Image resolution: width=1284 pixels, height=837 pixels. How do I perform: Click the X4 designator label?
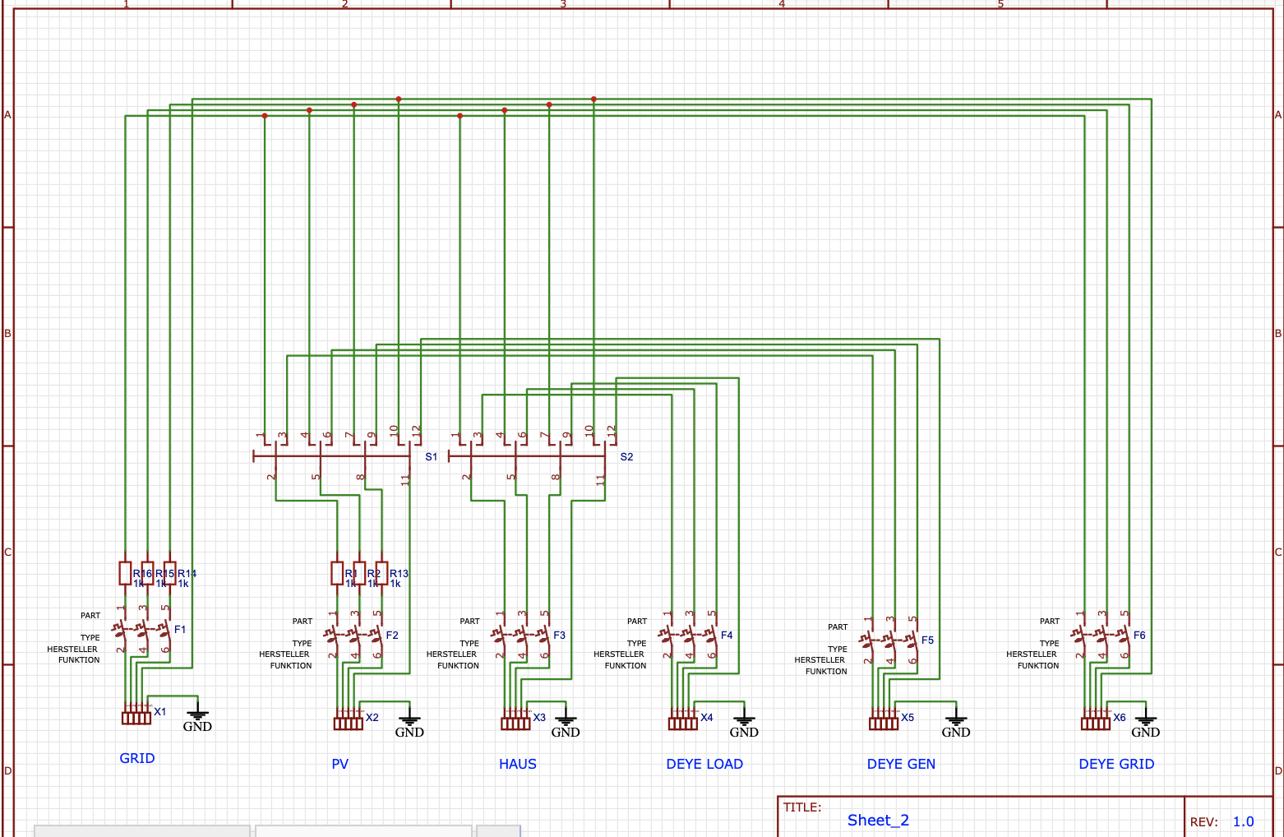click(707, 718)
